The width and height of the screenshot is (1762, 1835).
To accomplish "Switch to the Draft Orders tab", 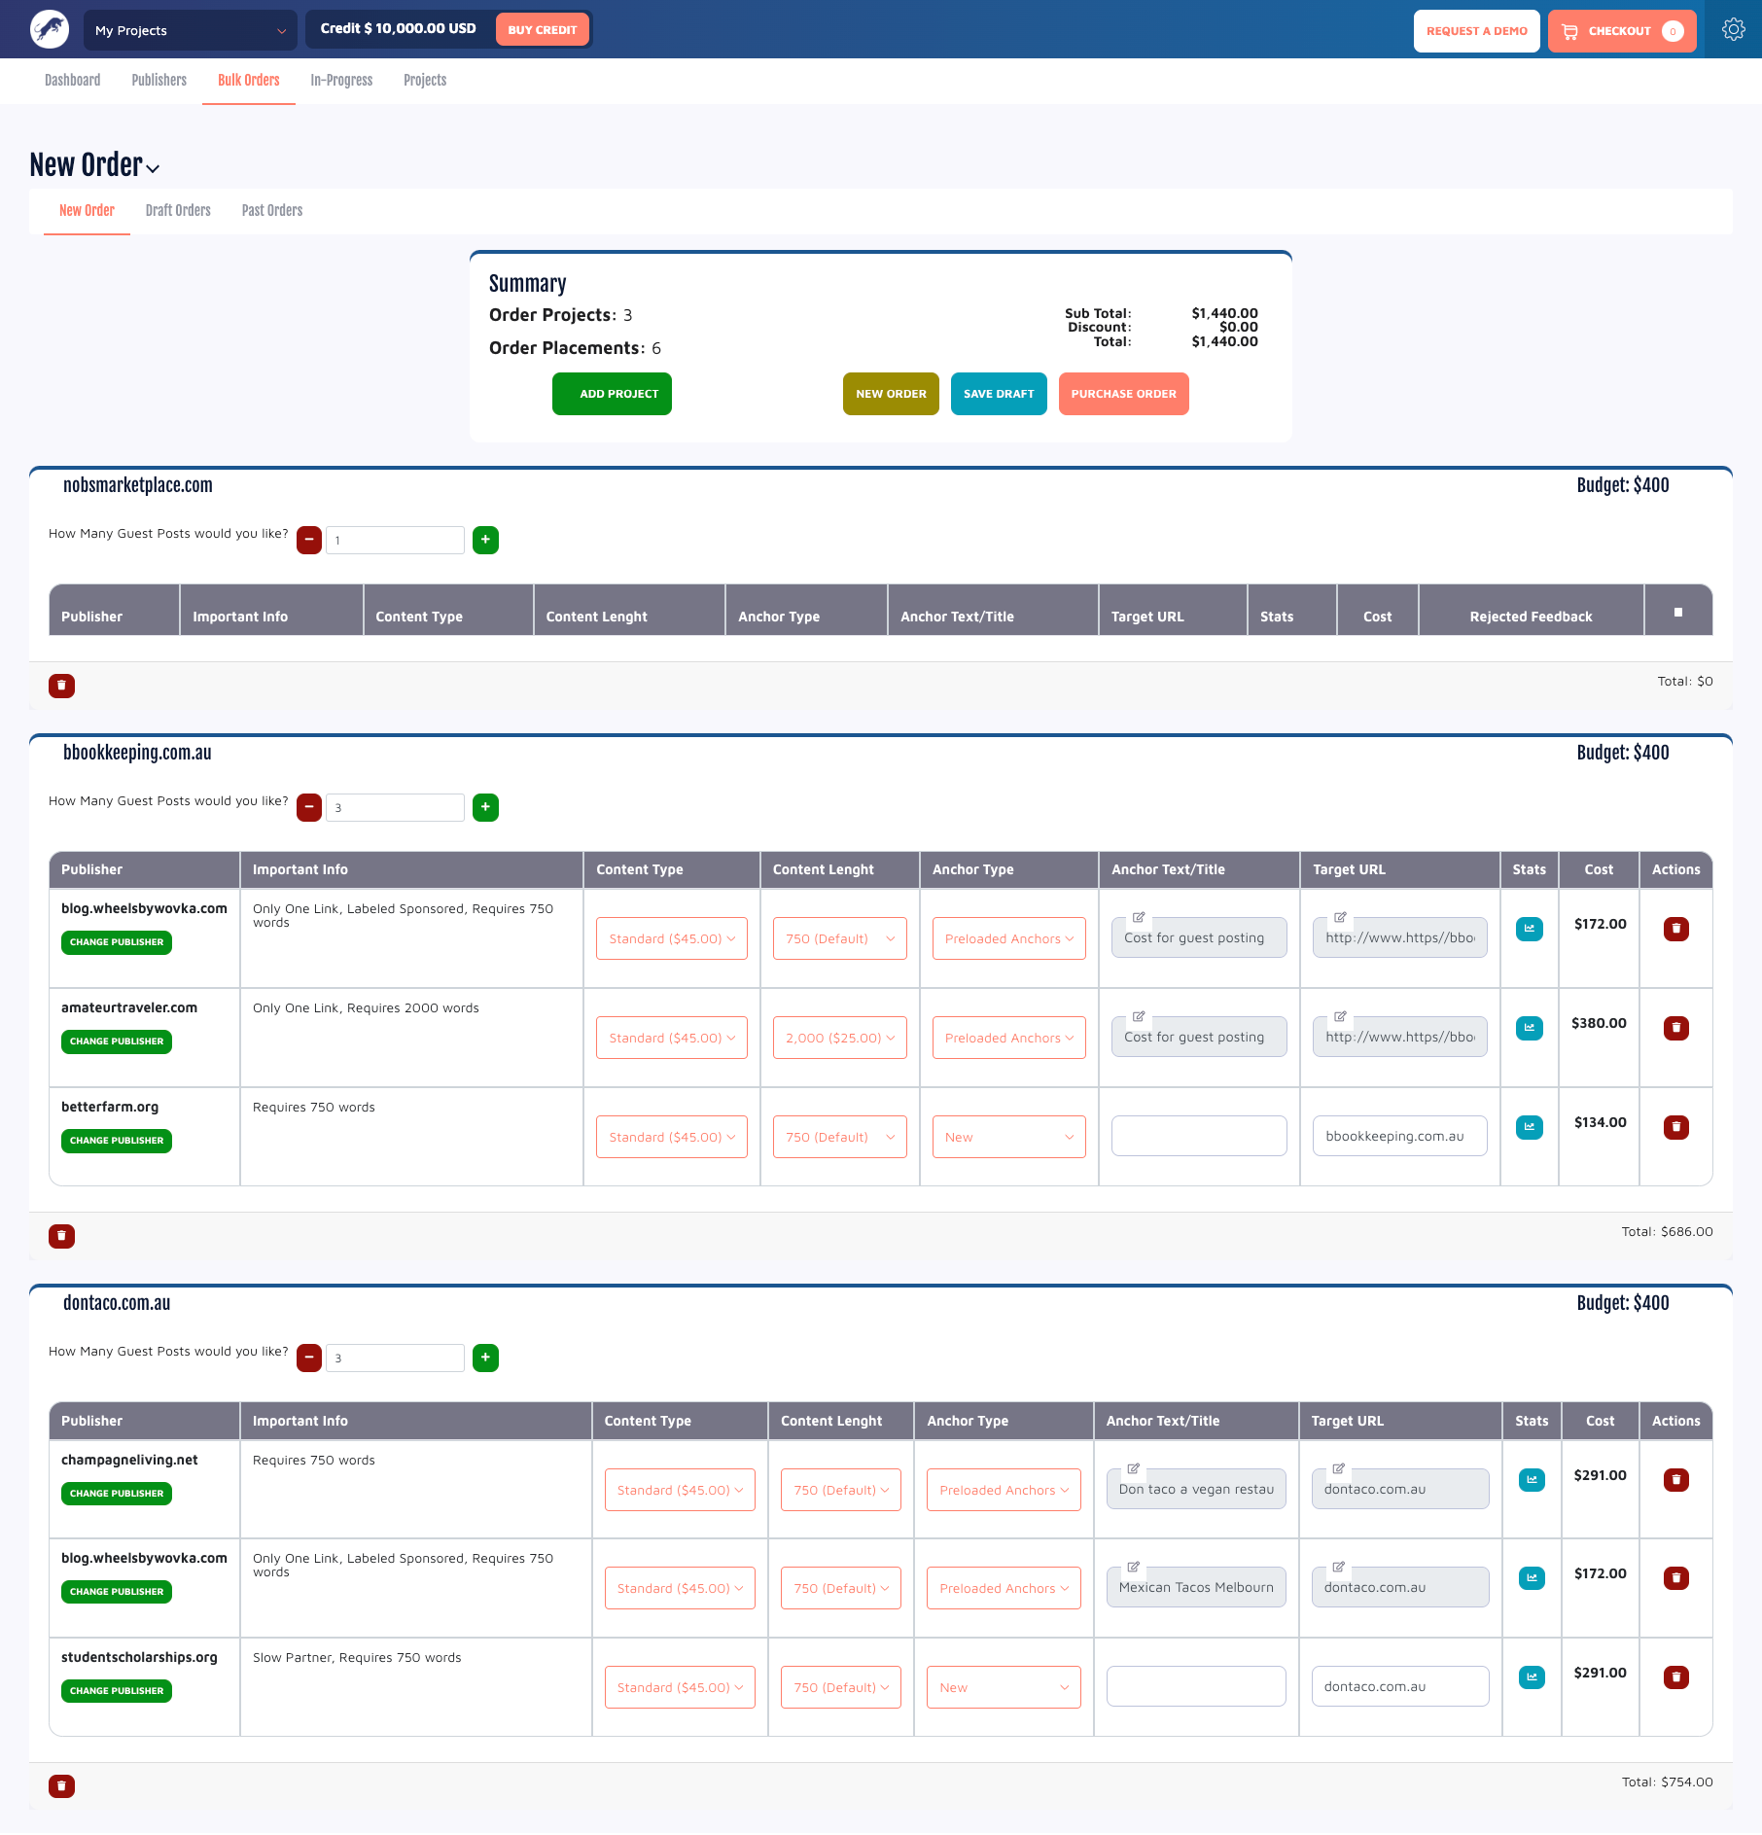I will pos(178,211).
